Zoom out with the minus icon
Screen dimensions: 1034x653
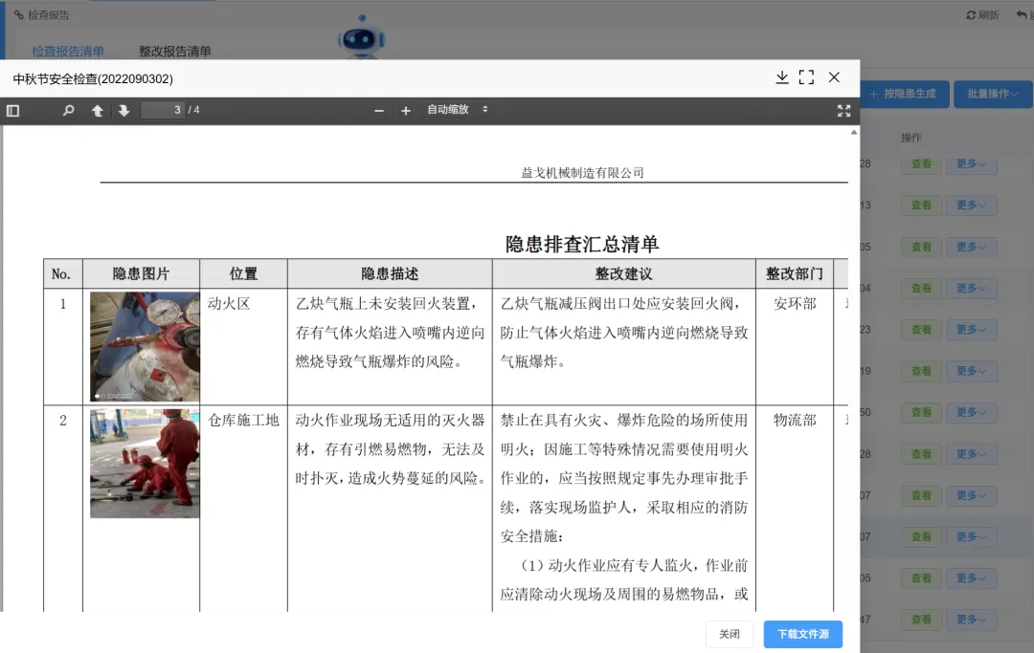click(x=378, y=111)
